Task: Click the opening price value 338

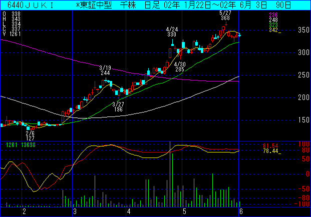Action: coord(16,14)
